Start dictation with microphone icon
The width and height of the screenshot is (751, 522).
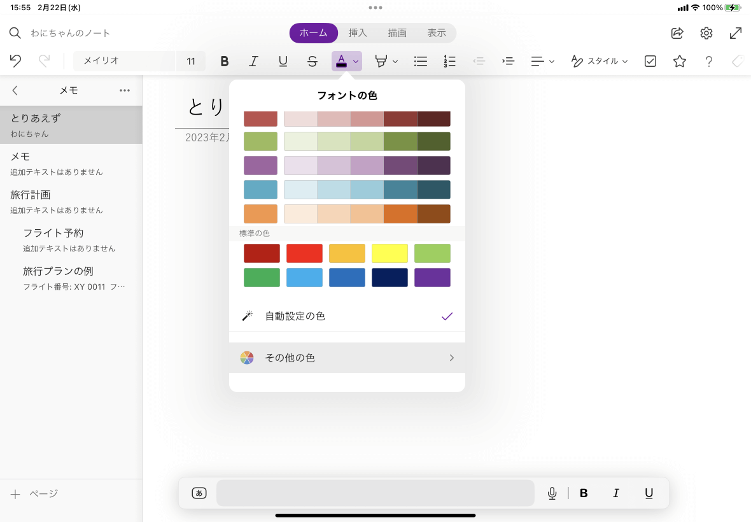[552, 493]
